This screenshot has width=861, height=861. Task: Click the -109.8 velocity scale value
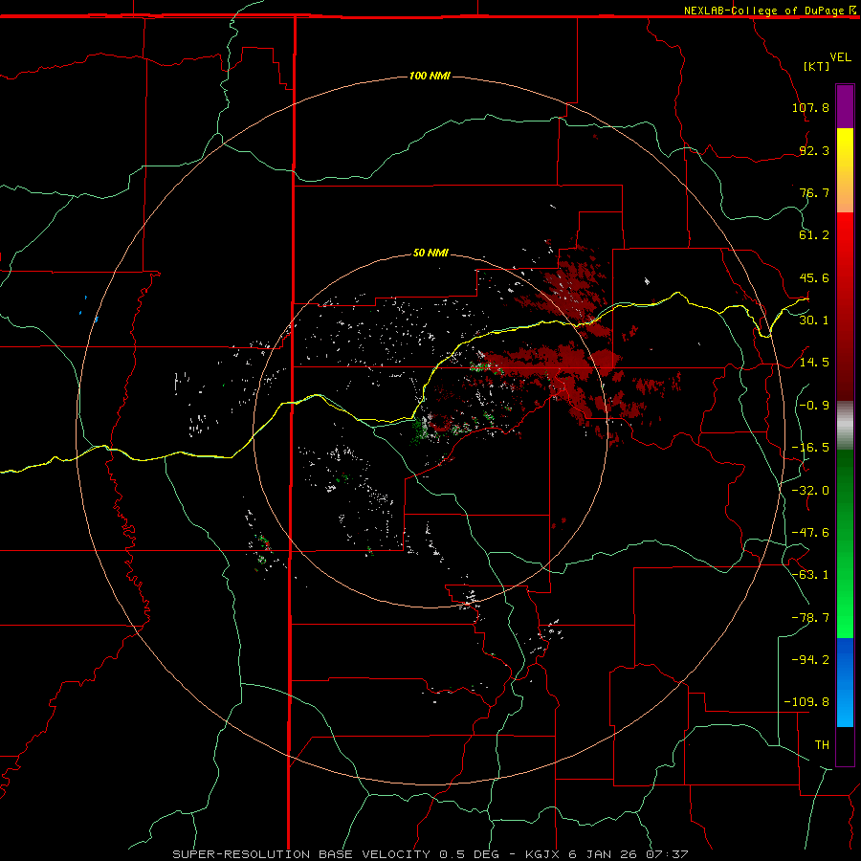(806, 702)
